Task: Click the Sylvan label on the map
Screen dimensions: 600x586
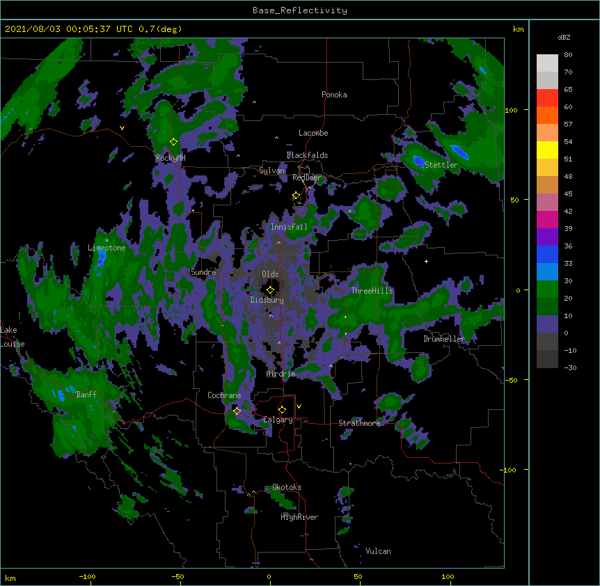Action: (271, 171)
